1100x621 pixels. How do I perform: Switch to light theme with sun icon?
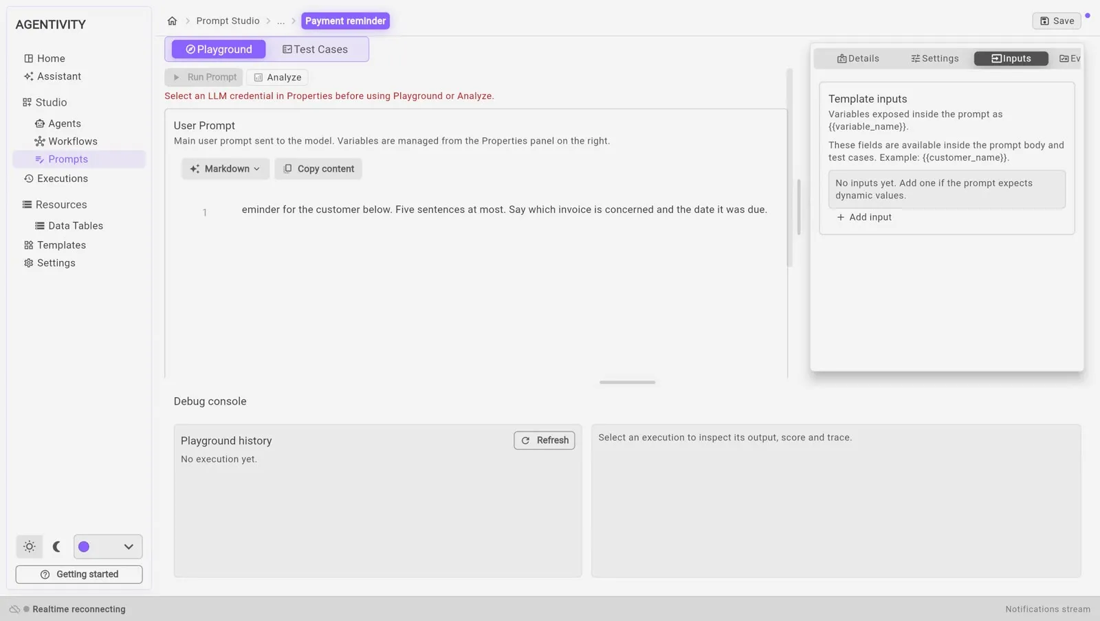pyautogui.click(x=30, y=547)
